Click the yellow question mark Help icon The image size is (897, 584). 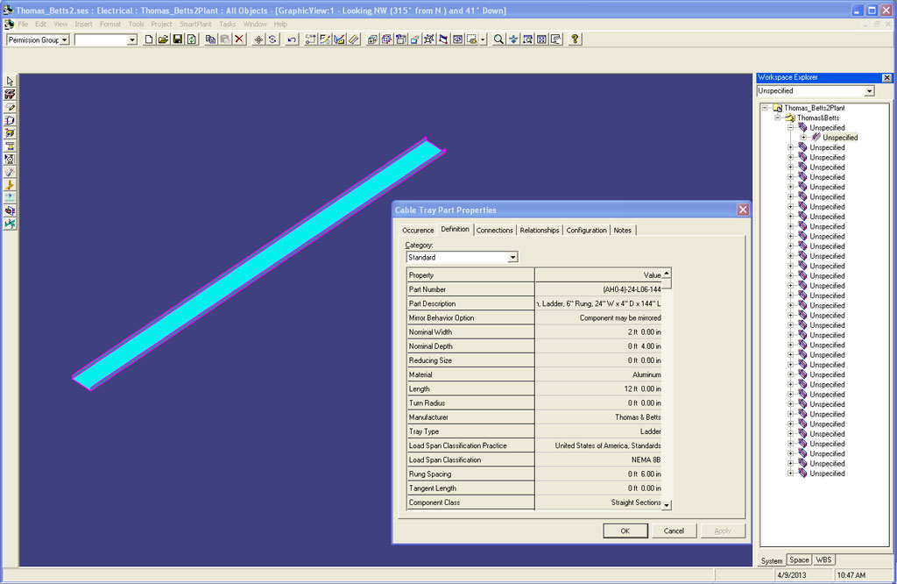click(x=575, y=39)
